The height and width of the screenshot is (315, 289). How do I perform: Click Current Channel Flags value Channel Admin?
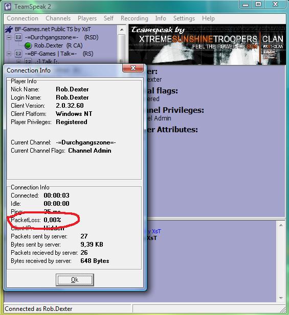(x=90, y=151)
